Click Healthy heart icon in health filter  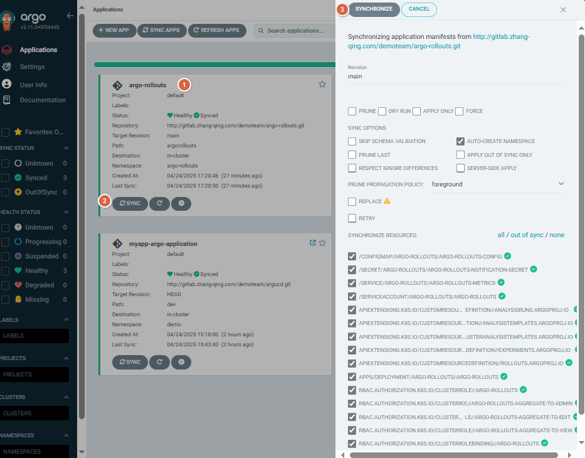click(x=18, y=270)
